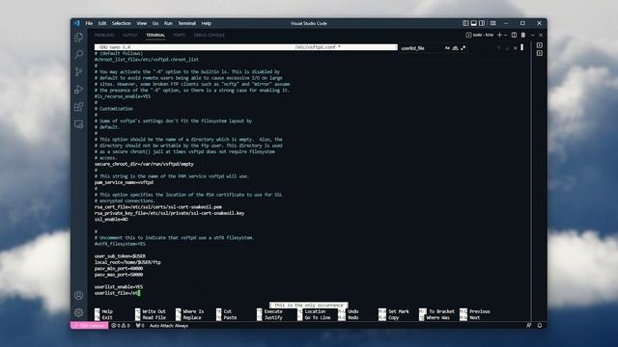Create a new terminal with plus icon
The width and height of the screenshot is (618, 347).
(499, 35)
